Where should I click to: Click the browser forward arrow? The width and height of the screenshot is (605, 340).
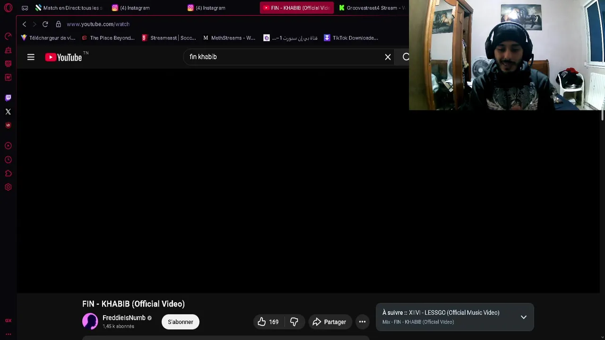[34, 24]
